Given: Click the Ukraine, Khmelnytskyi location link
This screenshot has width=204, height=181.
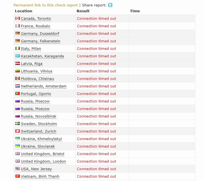Looking at the screenshot, I should point(41,139).
